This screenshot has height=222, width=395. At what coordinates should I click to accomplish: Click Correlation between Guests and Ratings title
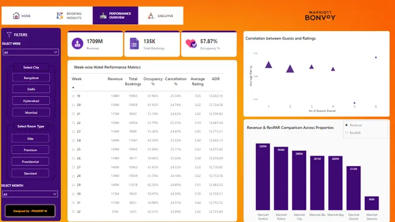point(280,38)
